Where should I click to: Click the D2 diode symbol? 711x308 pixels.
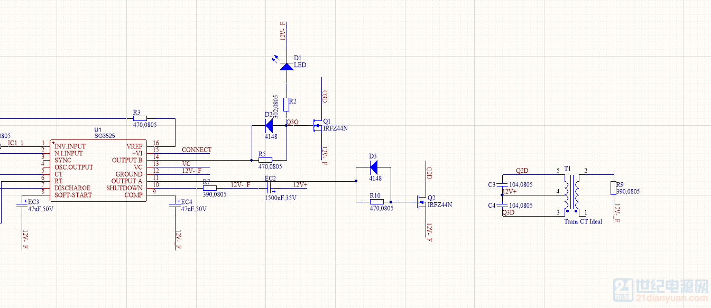tap(269, 126)
